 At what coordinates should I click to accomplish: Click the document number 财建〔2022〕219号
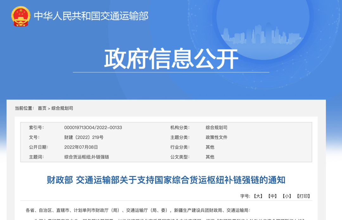coord(84,137)
